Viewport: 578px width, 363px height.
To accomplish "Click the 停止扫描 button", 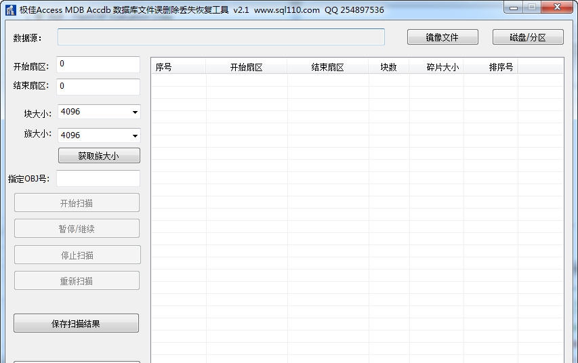I will 77,255.
